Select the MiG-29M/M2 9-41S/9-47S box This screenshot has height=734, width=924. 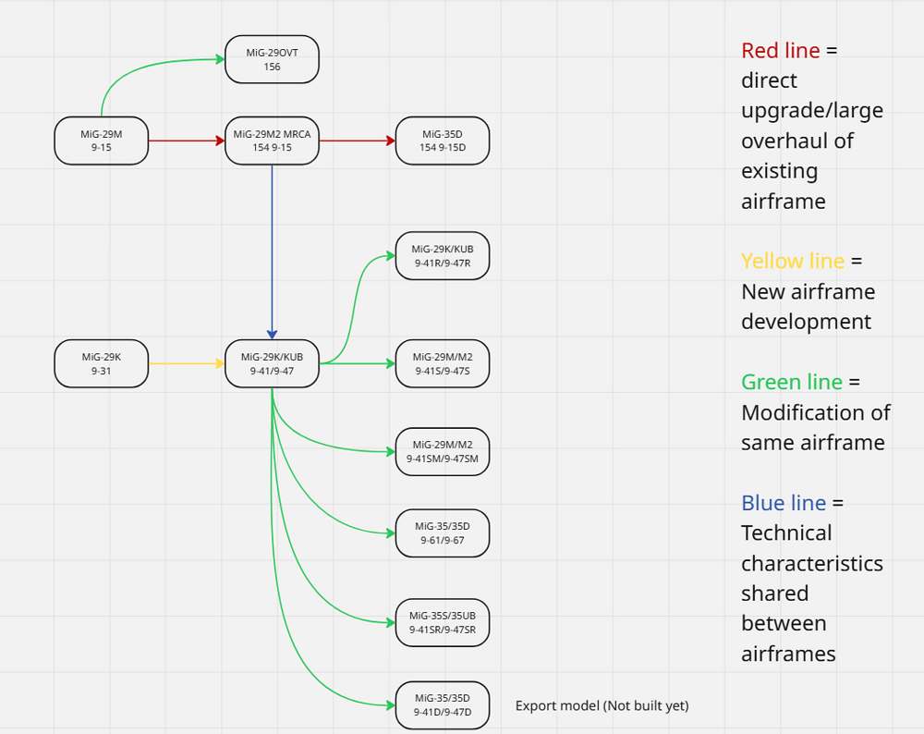pos(443,363)
